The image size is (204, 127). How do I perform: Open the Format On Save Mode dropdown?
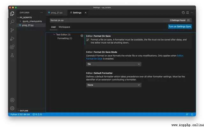[113, 64]
